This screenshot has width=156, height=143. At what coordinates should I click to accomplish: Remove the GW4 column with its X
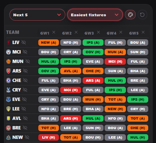tap(121, 32)
